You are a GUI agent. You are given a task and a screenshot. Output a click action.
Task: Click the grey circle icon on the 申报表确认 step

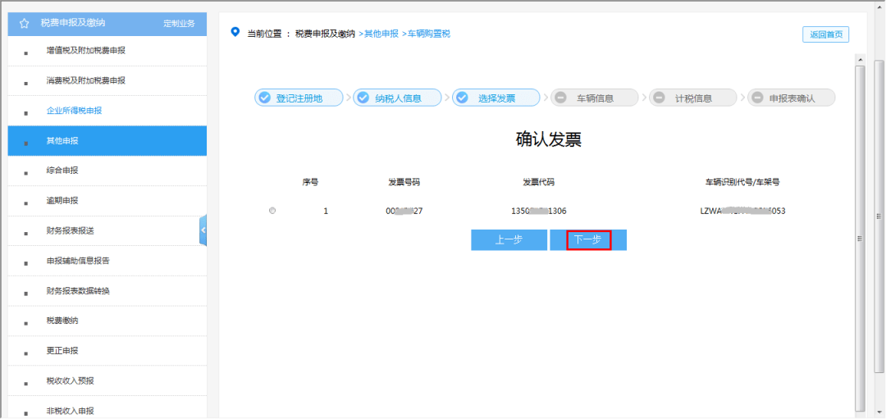758,98
